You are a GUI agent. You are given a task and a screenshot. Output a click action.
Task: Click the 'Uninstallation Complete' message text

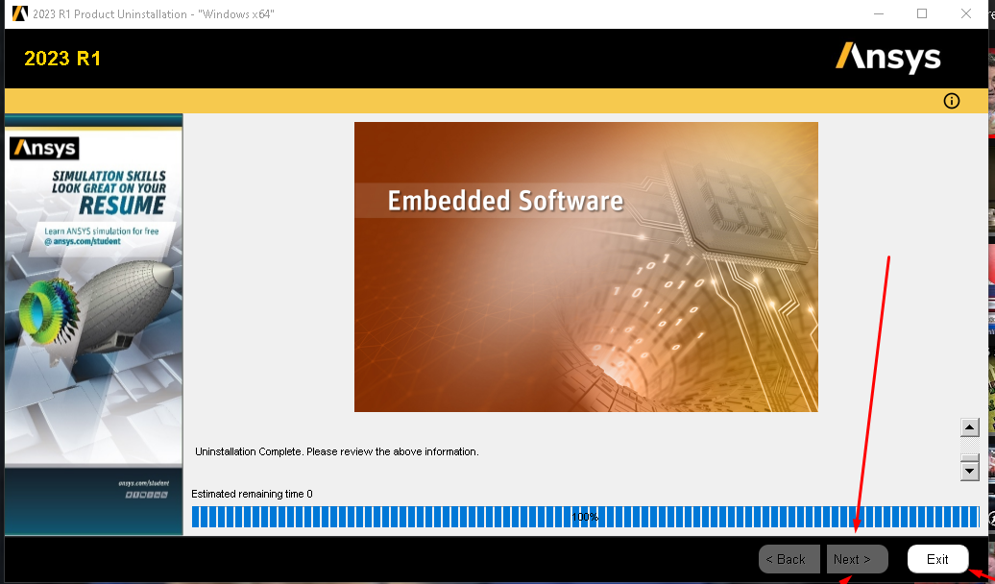[x=337, y=452]
